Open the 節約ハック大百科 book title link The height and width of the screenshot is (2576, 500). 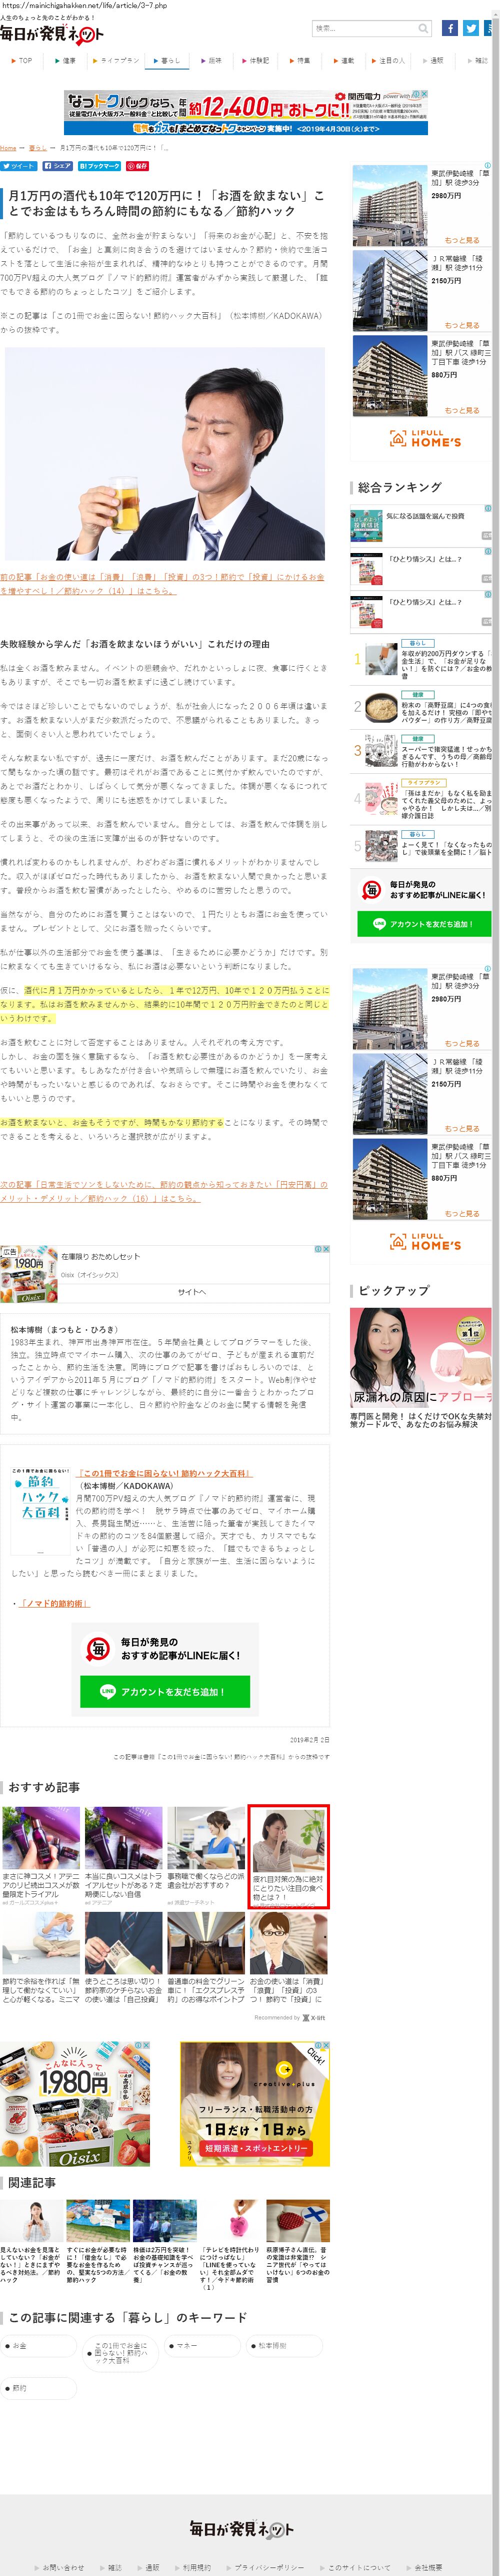click(164, 1473)
